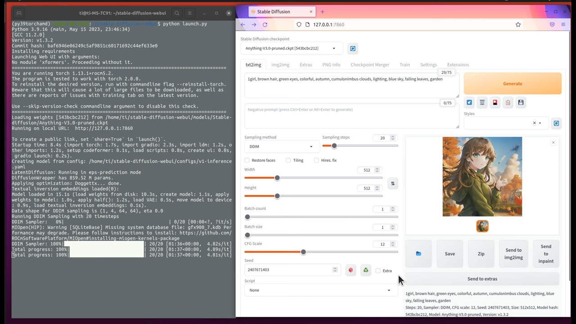Image resolution: width=576 pixels, height=324 pixels.
Task: Click the swap width and height icon
Action: tap(392, 184)
